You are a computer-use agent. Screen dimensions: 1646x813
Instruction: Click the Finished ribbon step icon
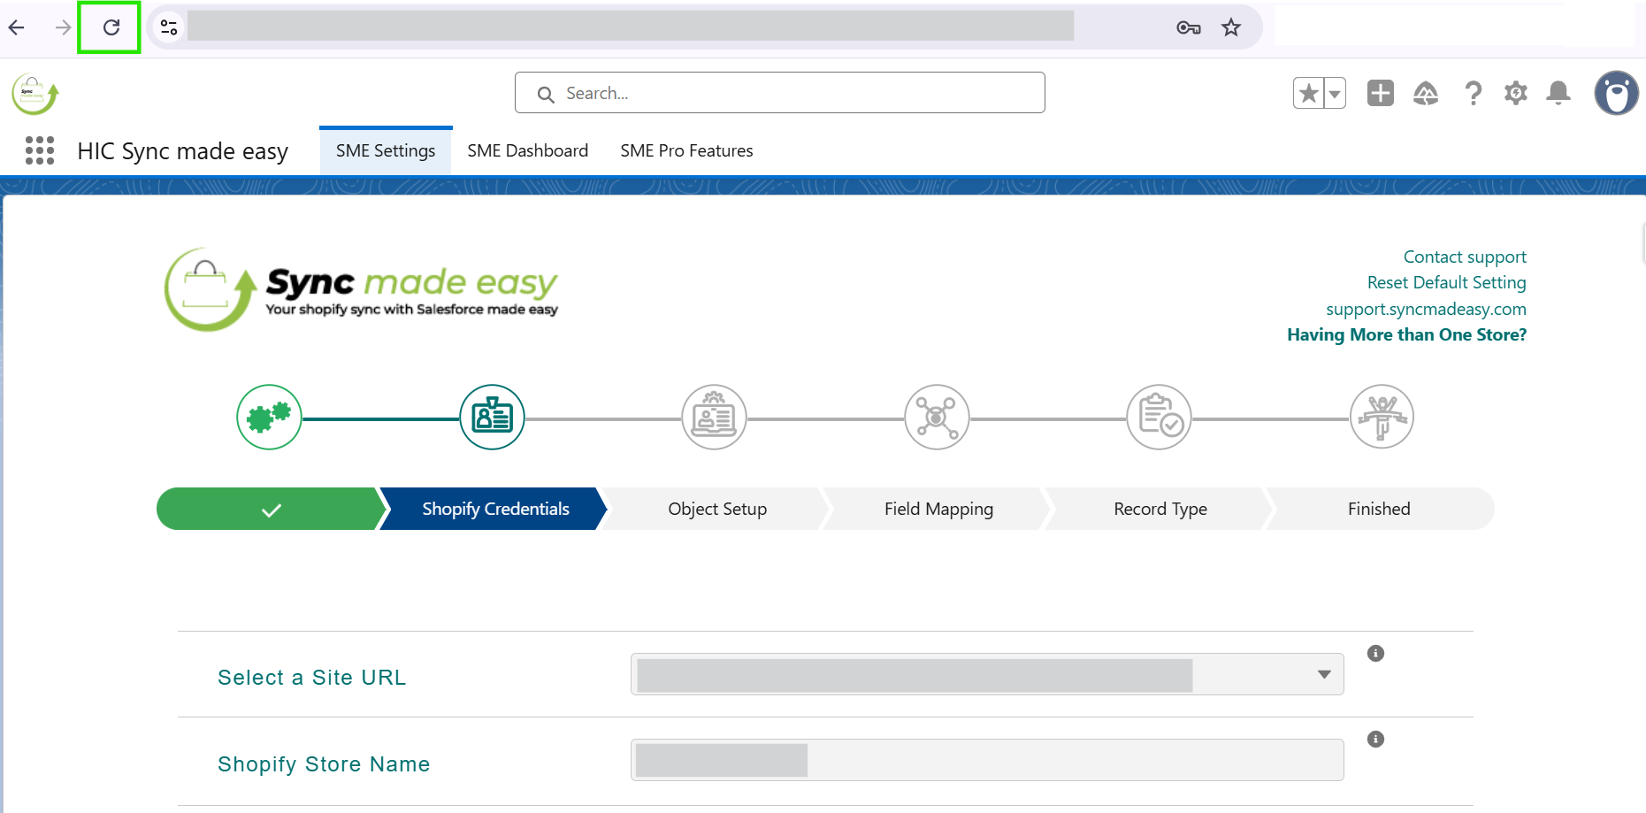pyautogui.click(x=1382, y=417)
